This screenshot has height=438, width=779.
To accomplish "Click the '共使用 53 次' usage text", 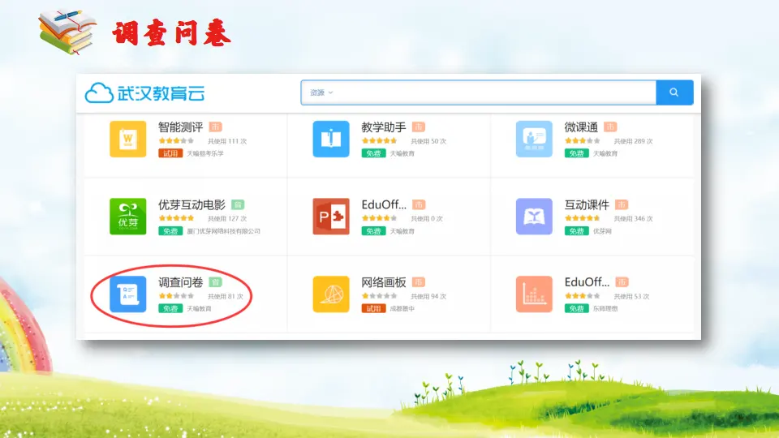I will [x=631, y=297].
